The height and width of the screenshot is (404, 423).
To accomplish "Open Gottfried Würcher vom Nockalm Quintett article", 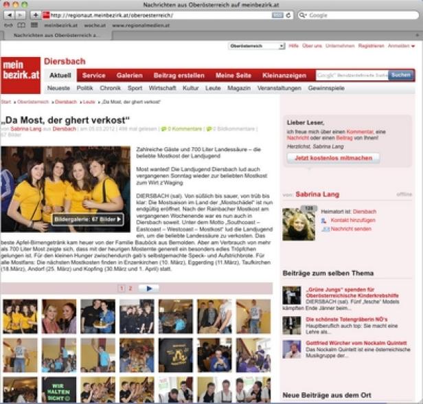I will [356, 344].
